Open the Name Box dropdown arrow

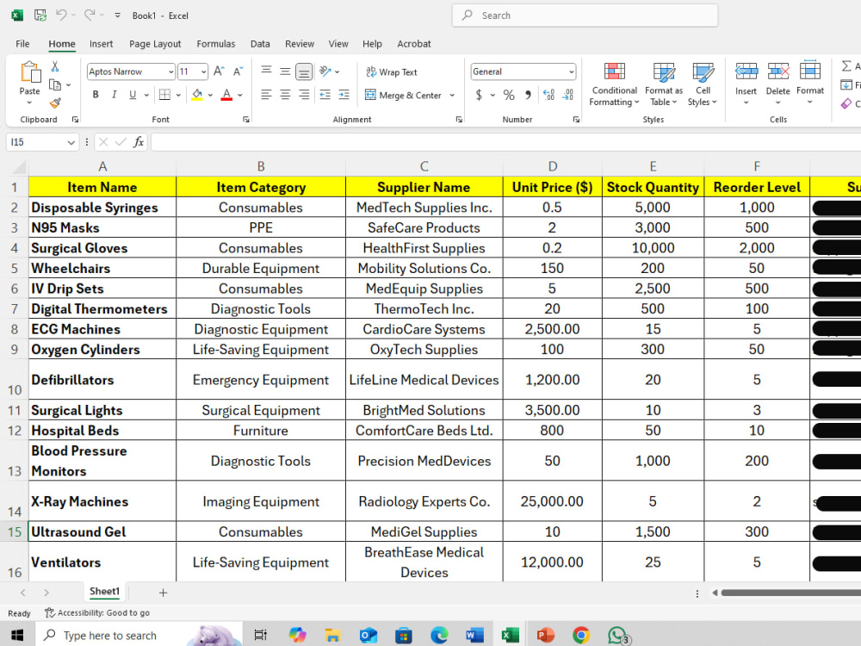click(71, 142)
